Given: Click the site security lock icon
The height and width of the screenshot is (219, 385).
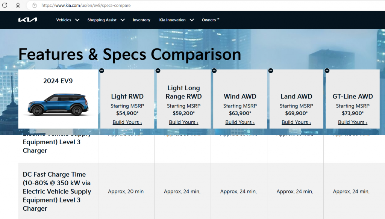Looking at the screenshot, I should [35, 5].
